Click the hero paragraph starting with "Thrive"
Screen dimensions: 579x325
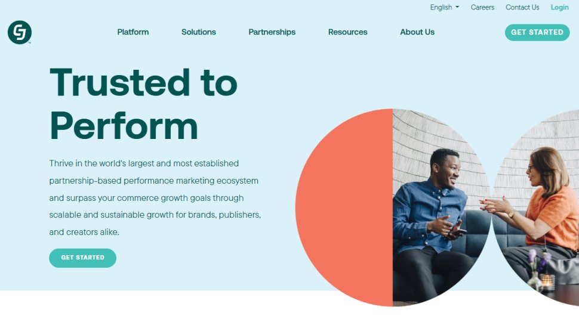point(155,197)
